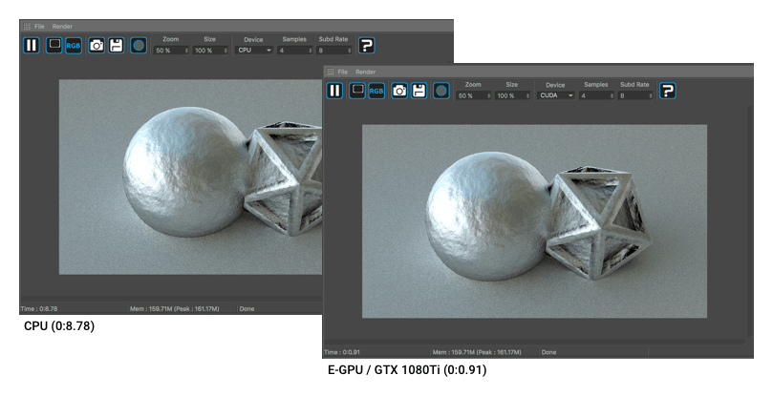
Task: Open Render menu in CPU window
Action: [62, 26]
